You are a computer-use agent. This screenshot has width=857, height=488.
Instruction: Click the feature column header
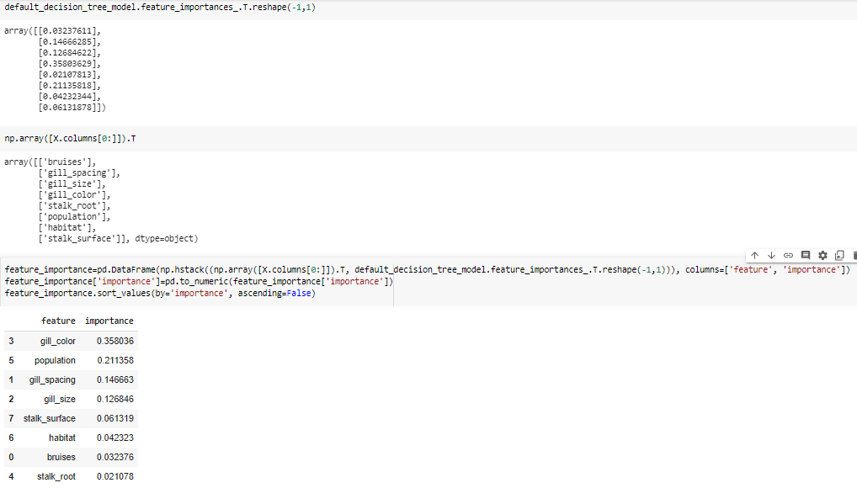[58, 320]
